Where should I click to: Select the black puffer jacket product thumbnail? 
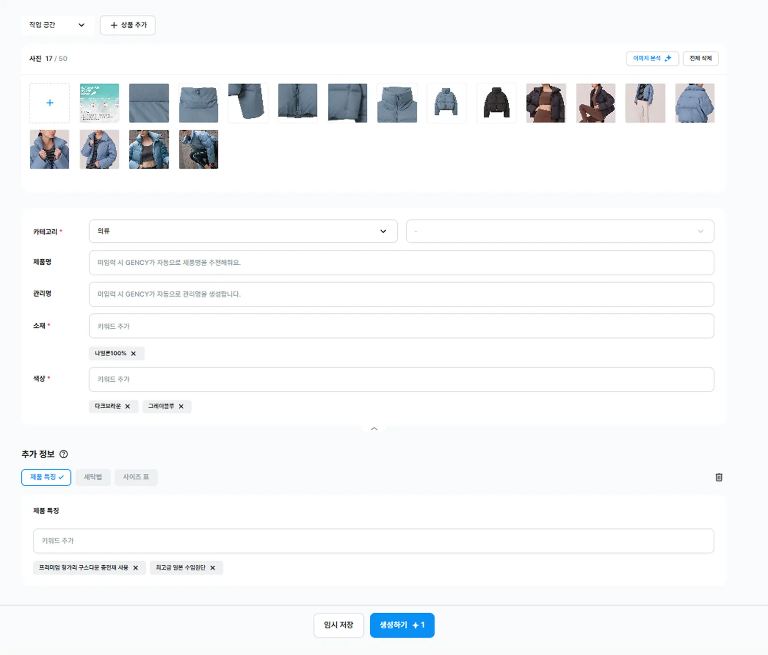point(496,103)
